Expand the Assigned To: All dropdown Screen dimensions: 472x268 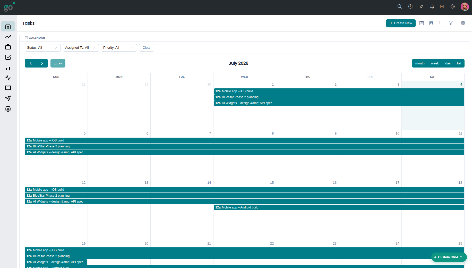tap(81, 48)
